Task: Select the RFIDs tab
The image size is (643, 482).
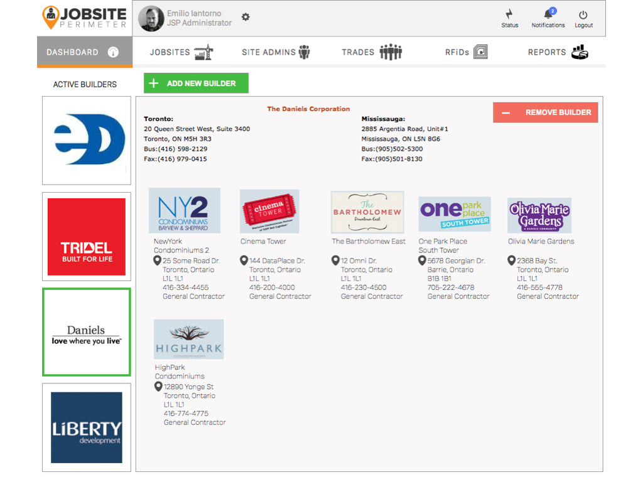Action: coord(467,52)
